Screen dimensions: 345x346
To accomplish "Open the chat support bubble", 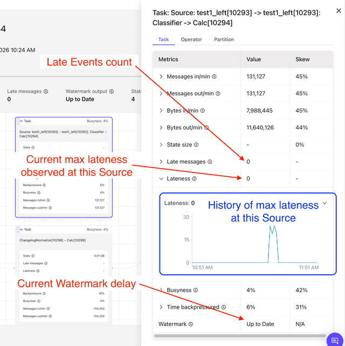I will (x=335, y=340).
